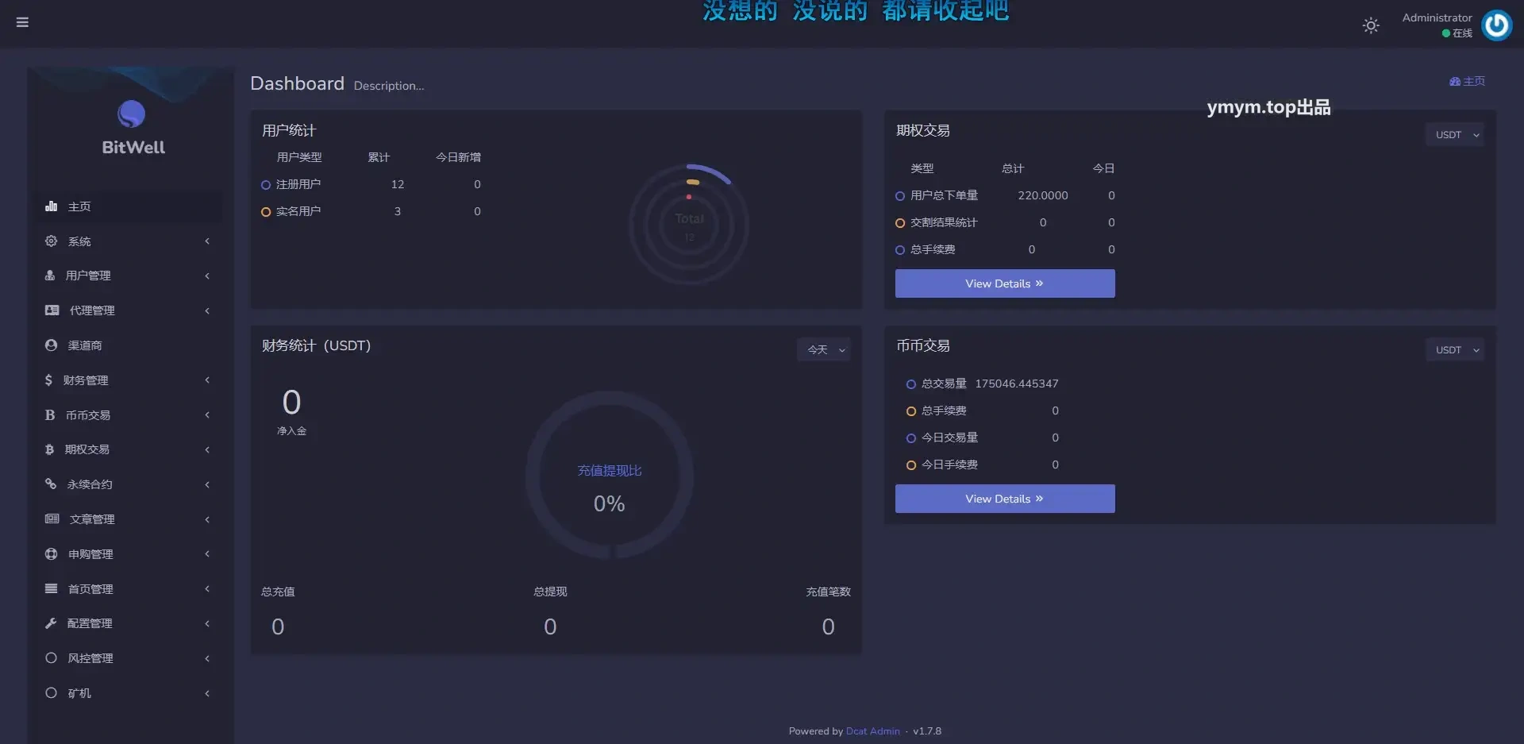Click the 申购管理 lifebuoy icon
This screenshot has height=744, width=1524.
point(51,554)
